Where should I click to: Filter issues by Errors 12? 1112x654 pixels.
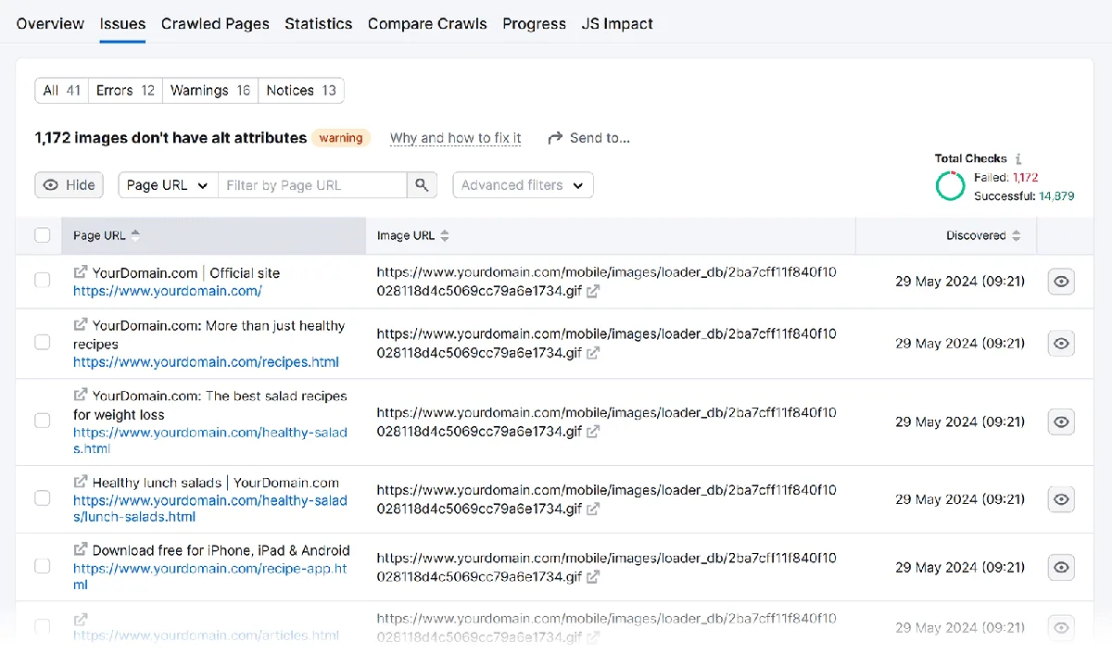pyautogui.click(x=126, y=90)
